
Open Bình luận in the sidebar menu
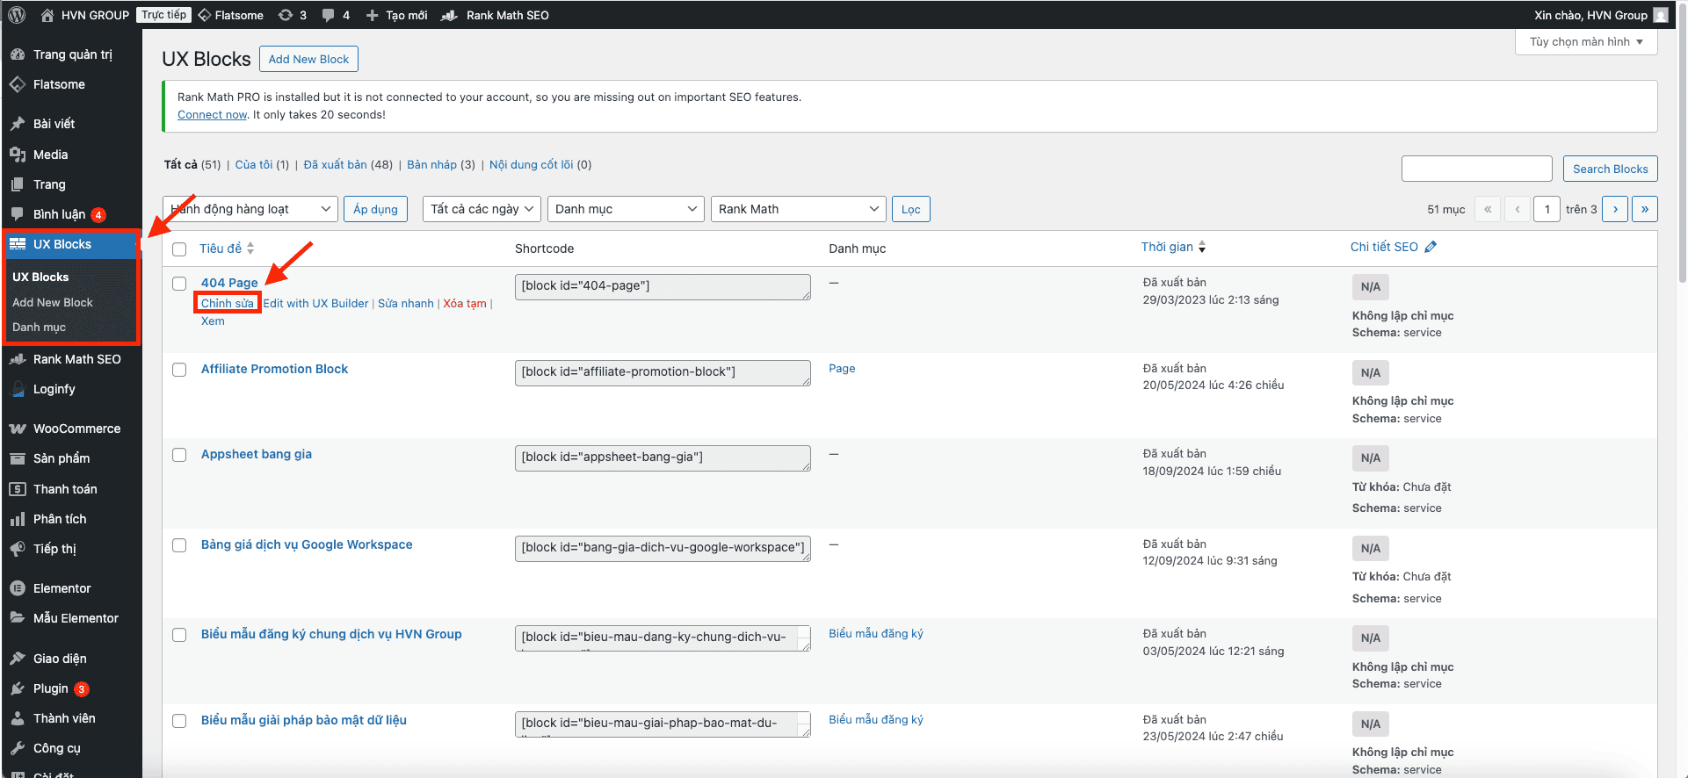pos(59,214)
